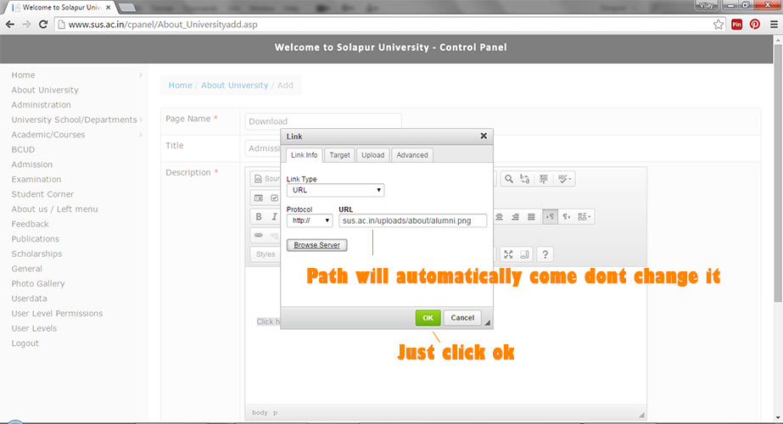
Task: Click the browser Back arrow
Action: (x=10, y=25)
